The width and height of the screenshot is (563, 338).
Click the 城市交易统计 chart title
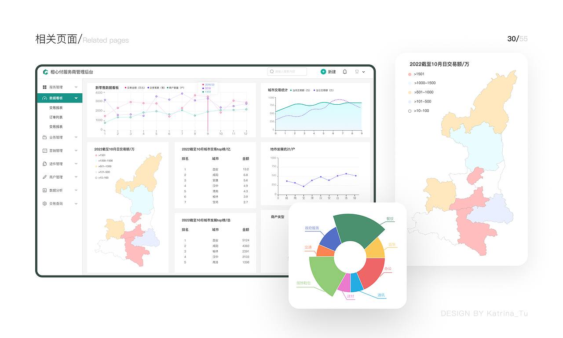278,90
